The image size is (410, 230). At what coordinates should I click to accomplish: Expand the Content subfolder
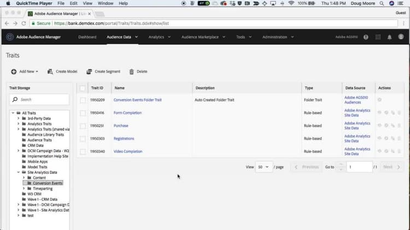tap(24, 178)
